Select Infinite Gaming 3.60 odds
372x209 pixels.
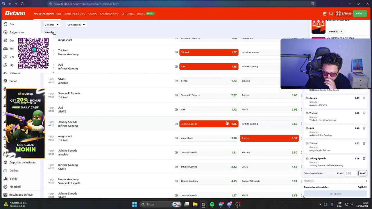pyautogui.click(x=269, y=124)
